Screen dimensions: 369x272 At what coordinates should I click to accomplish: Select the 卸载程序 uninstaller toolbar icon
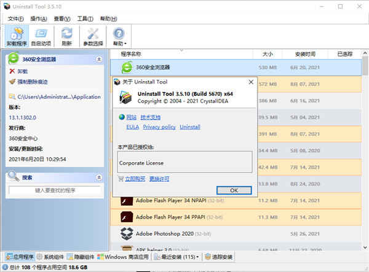17,36
